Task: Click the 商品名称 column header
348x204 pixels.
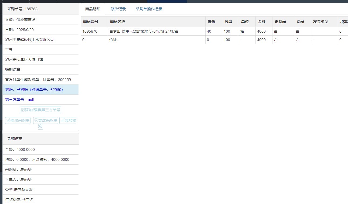Action: [x=118, y=22]
